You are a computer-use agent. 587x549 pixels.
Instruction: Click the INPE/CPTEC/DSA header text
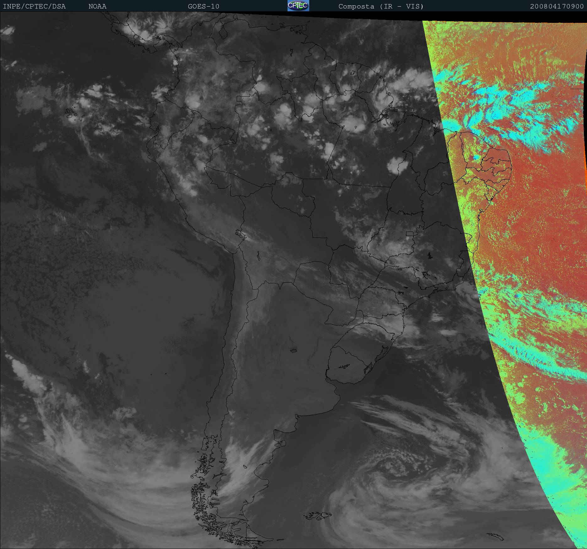tap(34, 7)
